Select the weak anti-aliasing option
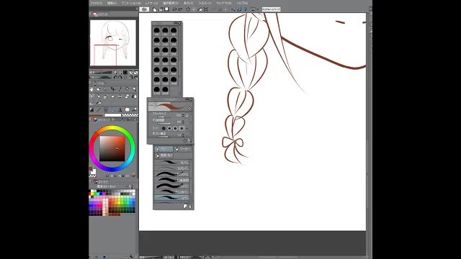 pos(169,128)
